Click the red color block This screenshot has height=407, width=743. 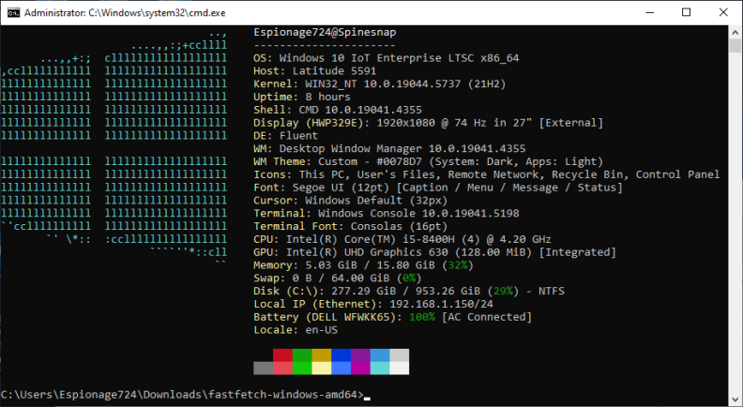pos(282,355)
